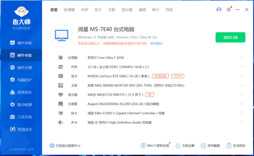This screenshot has width=254, height=156.
Task: Click 已连接云数据中心 status
Action: (x=65, y=146)
